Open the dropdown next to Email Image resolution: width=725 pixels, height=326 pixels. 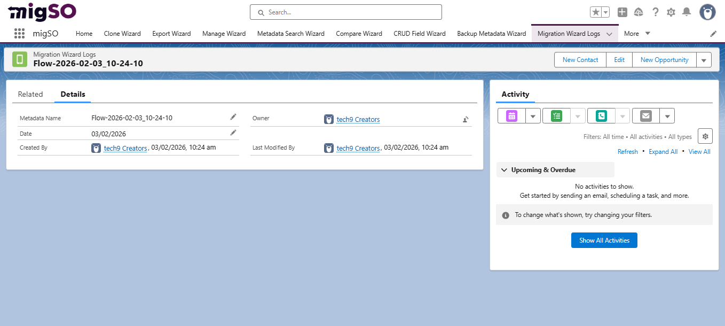[x=667, y=116]
